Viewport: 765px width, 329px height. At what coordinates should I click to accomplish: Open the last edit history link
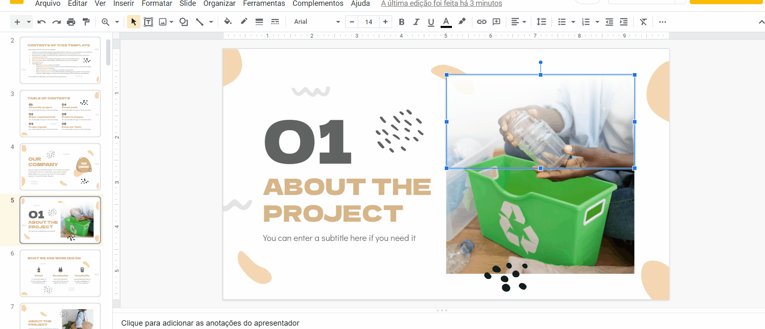coord(441,3)
